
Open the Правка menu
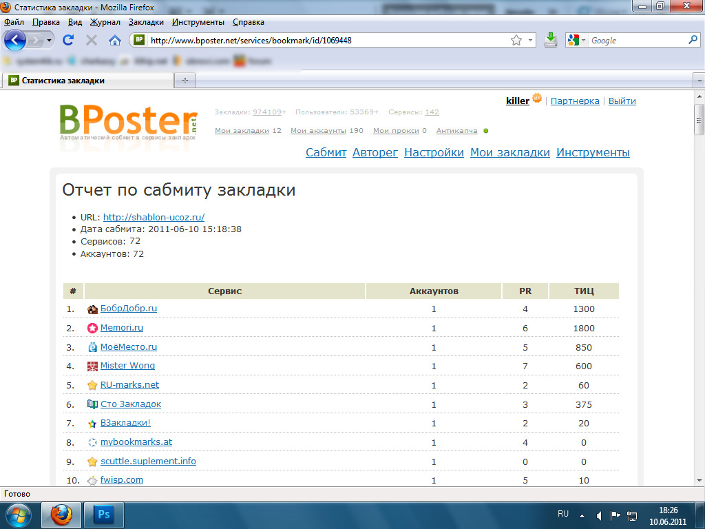click(x=46, y=22)
